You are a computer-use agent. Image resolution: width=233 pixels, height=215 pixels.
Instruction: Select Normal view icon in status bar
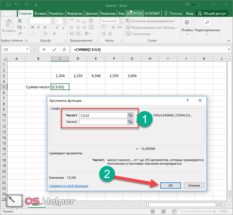coord(152,211)
